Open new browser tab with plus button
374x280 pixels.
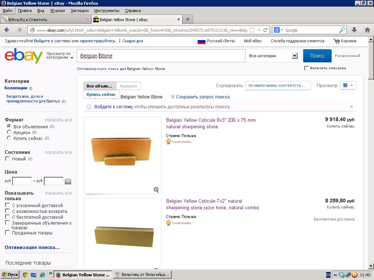coord(187,20)
